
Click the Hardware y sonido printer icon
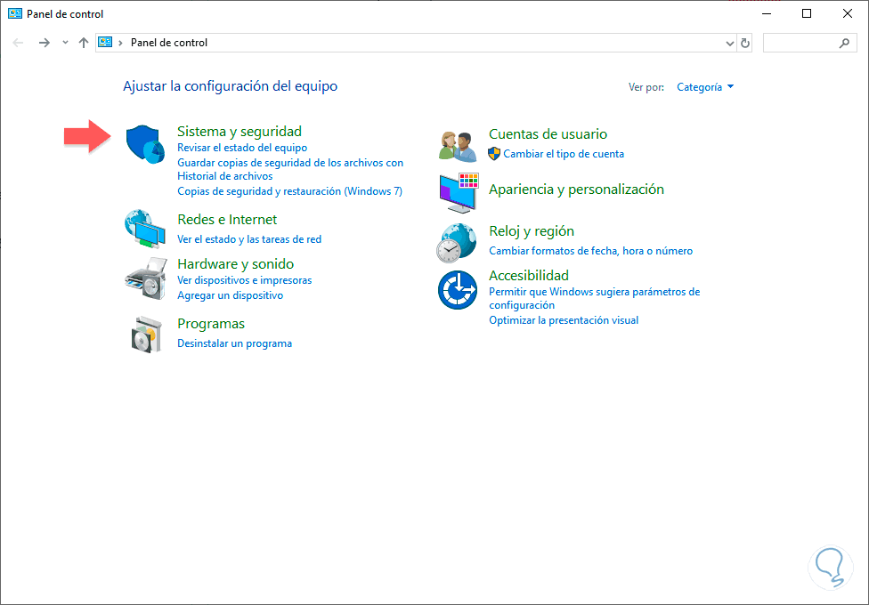[144, 278]
